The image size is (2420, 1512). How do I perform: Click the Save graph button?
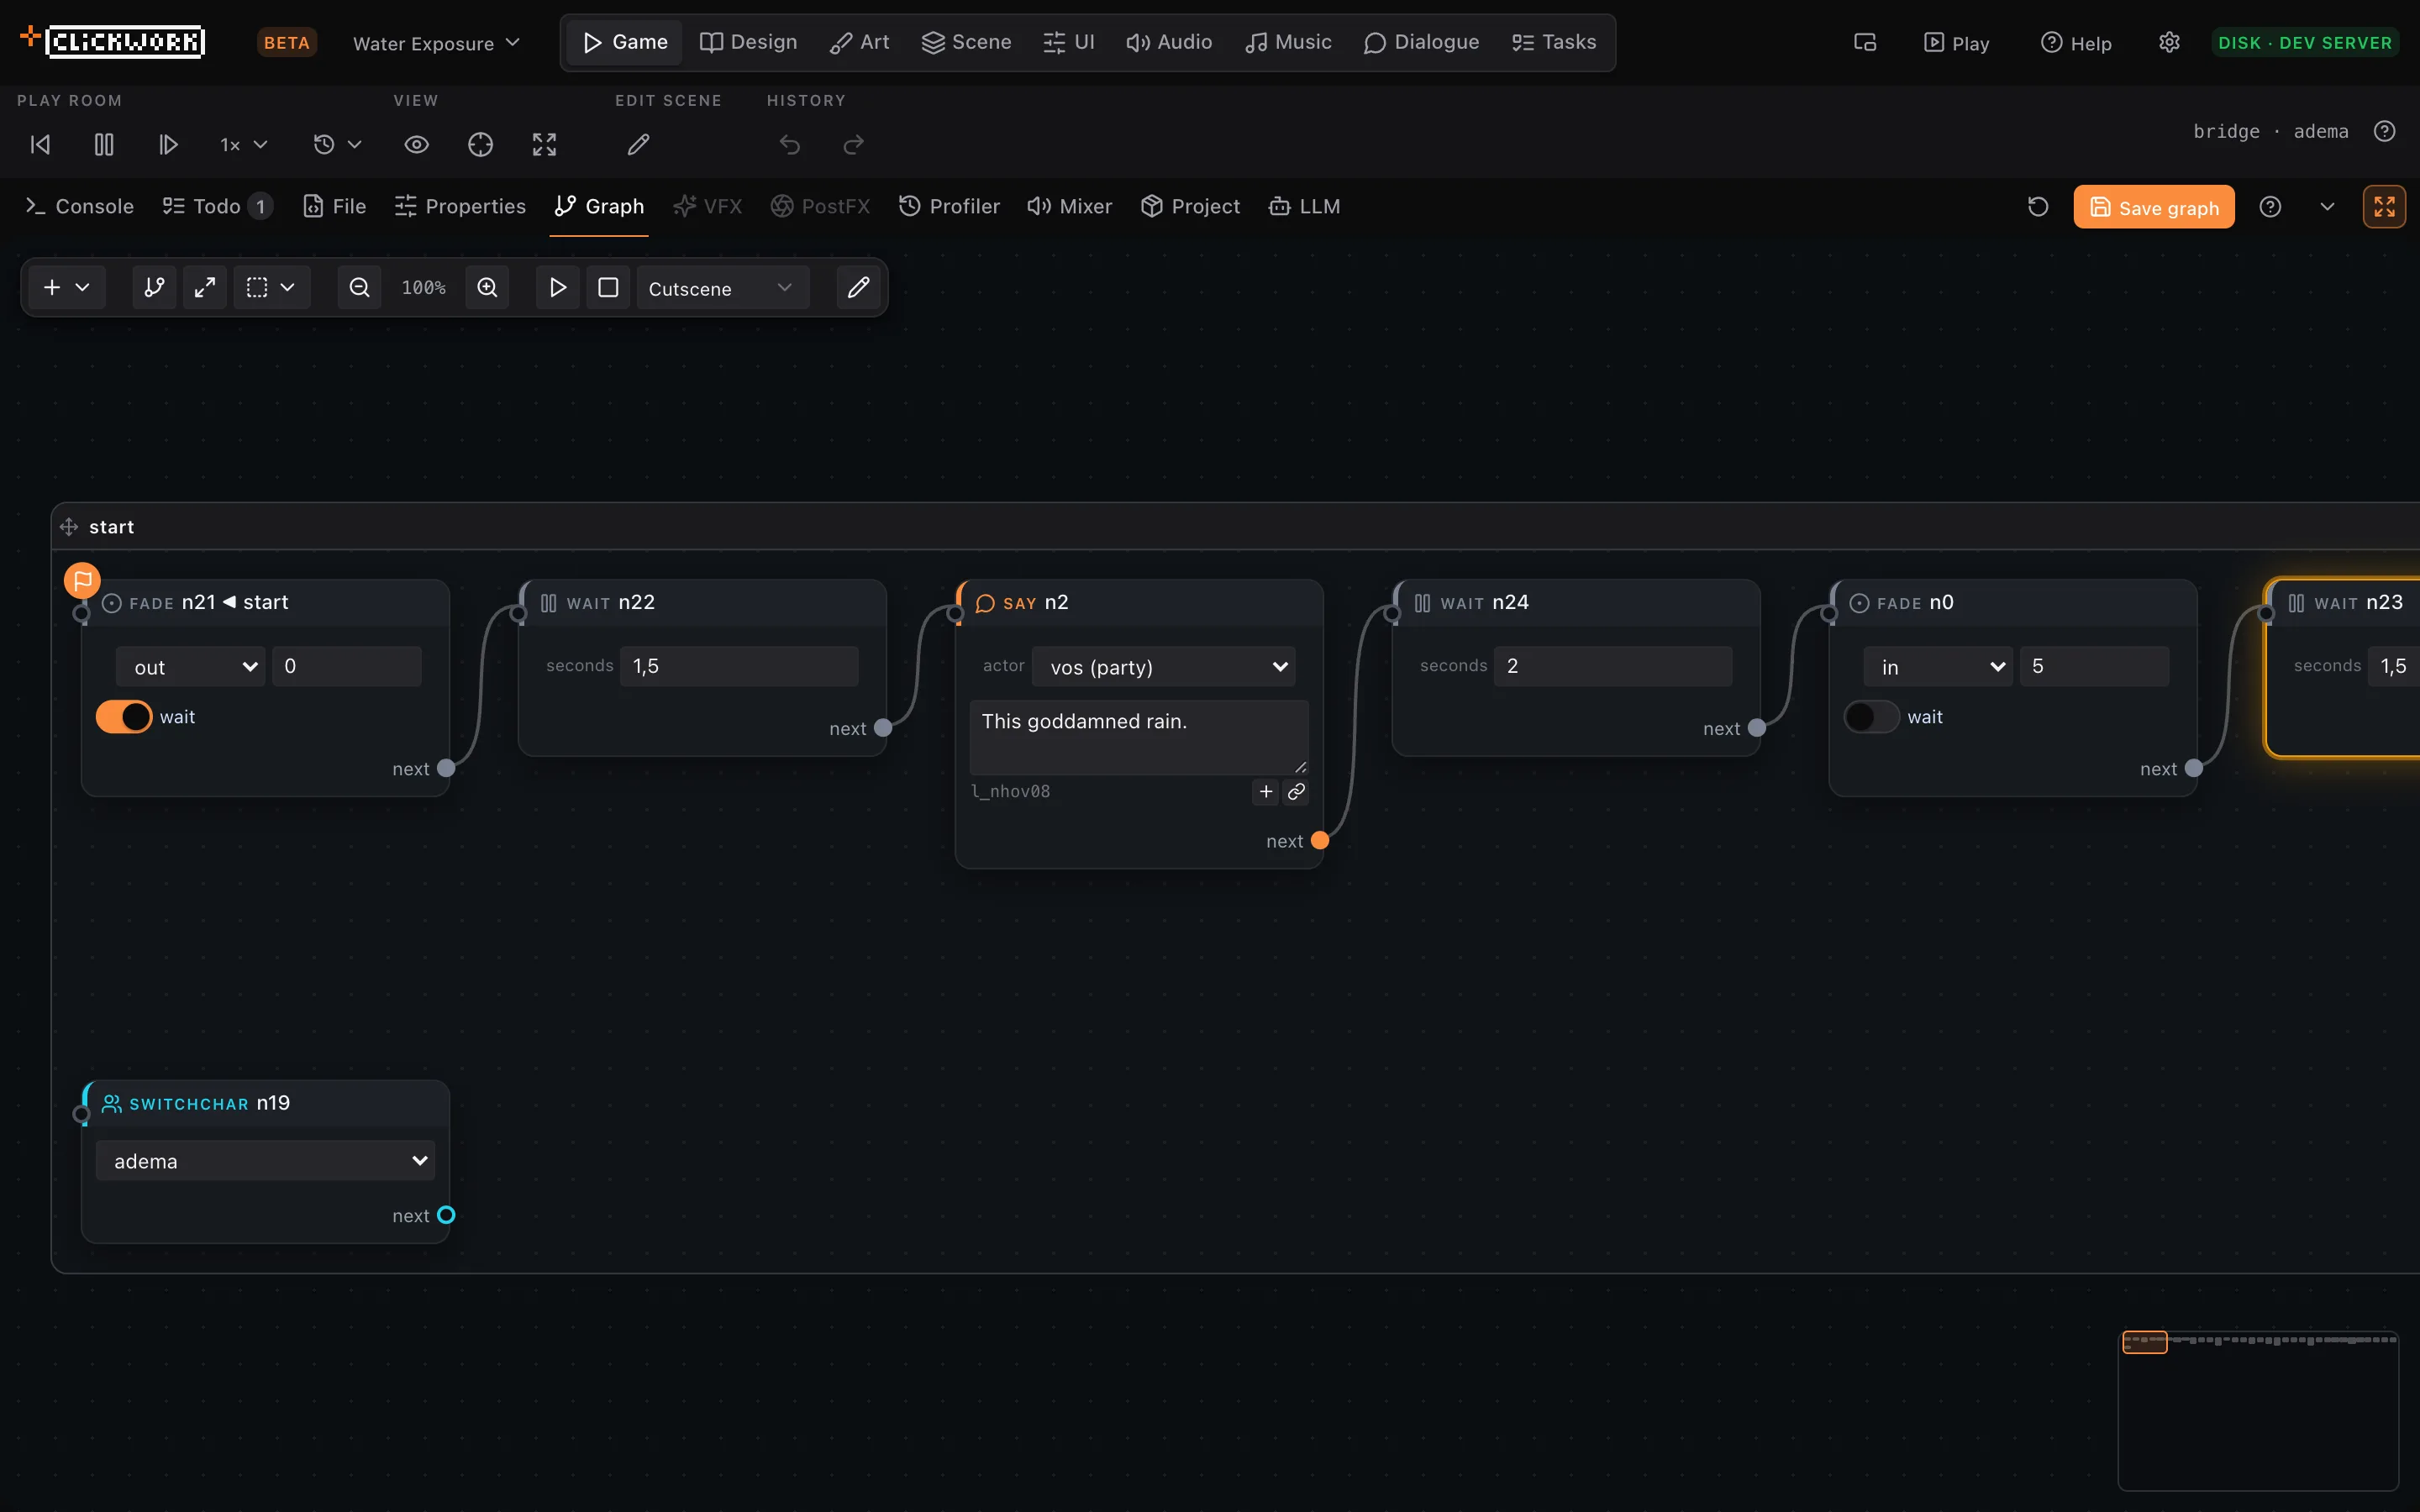click(x=2154, y=207)
